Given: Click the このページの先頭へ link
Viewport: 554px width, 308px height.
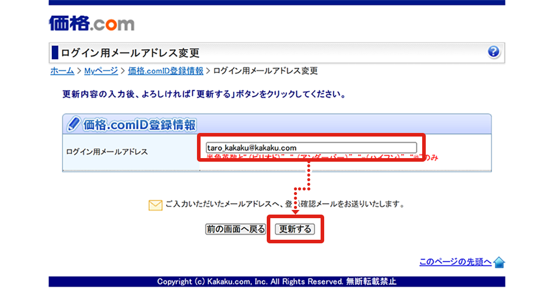Looking at the screenshot, I should pyautogui.click(x=455, y=262).
